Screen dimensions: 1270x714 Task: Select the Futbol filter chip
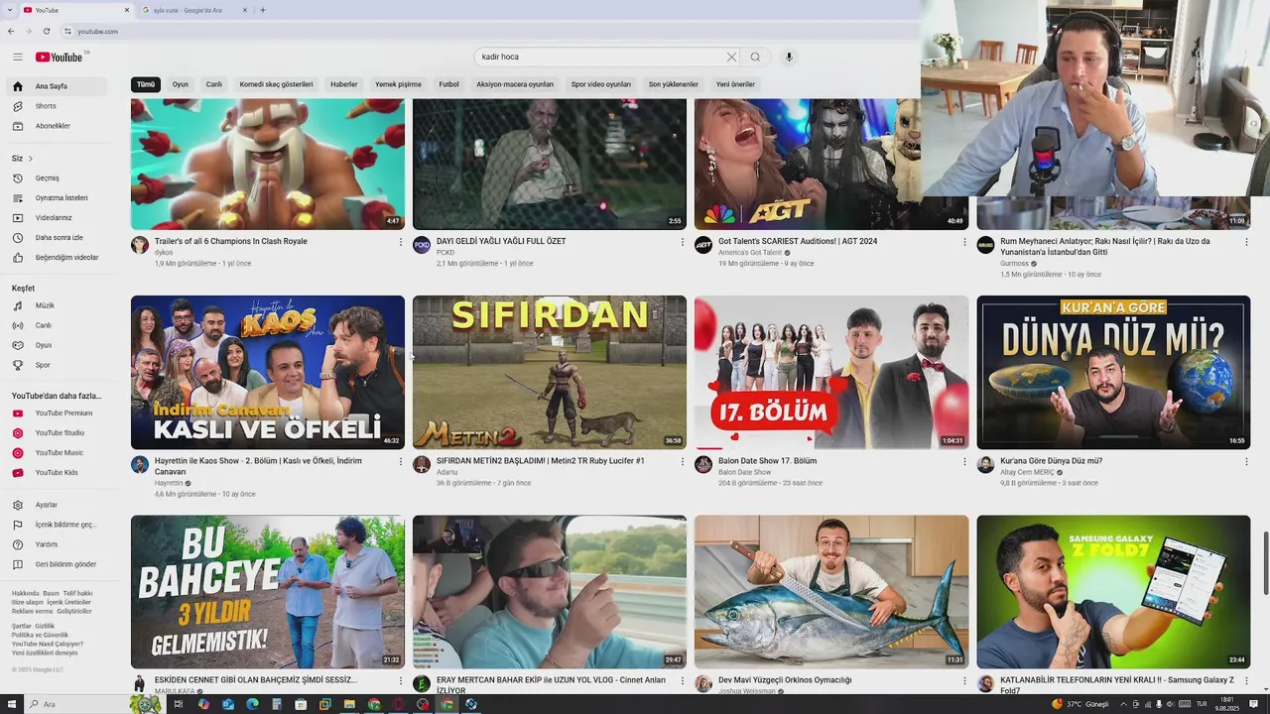(x=449, y=84)
